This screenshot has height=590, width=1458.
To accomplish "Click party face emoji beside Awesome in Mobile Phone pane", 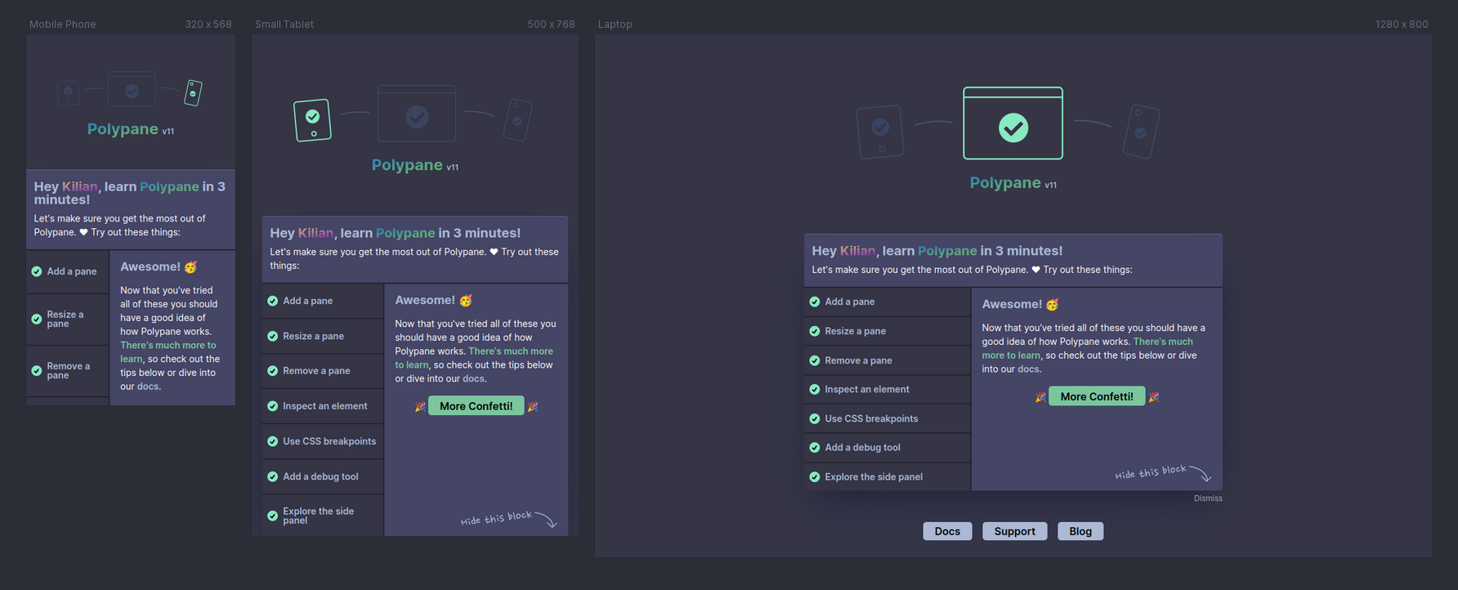I will pos(190,267).
